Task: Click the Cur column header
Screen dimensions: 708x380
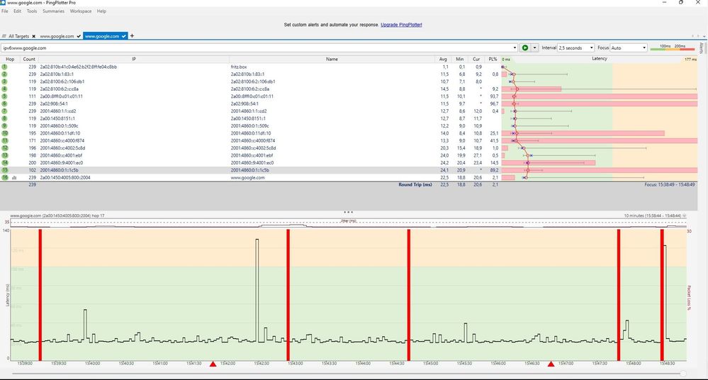Action: pos(476,59)
